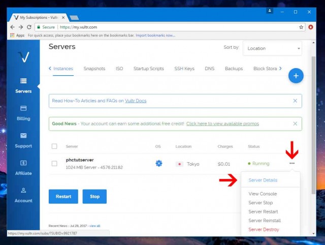Image resolution: width=325 pixels, height=245 pixels.
Task: Open the Sort by Location dropdown
Action: [x=272, y=48]
